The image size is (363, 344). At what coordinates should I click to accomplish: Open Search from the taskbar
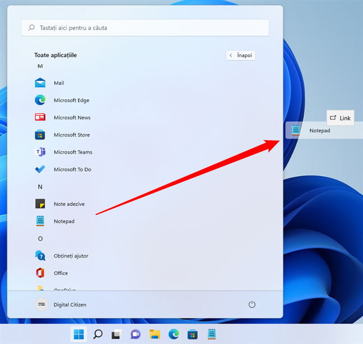click(98, 334)
